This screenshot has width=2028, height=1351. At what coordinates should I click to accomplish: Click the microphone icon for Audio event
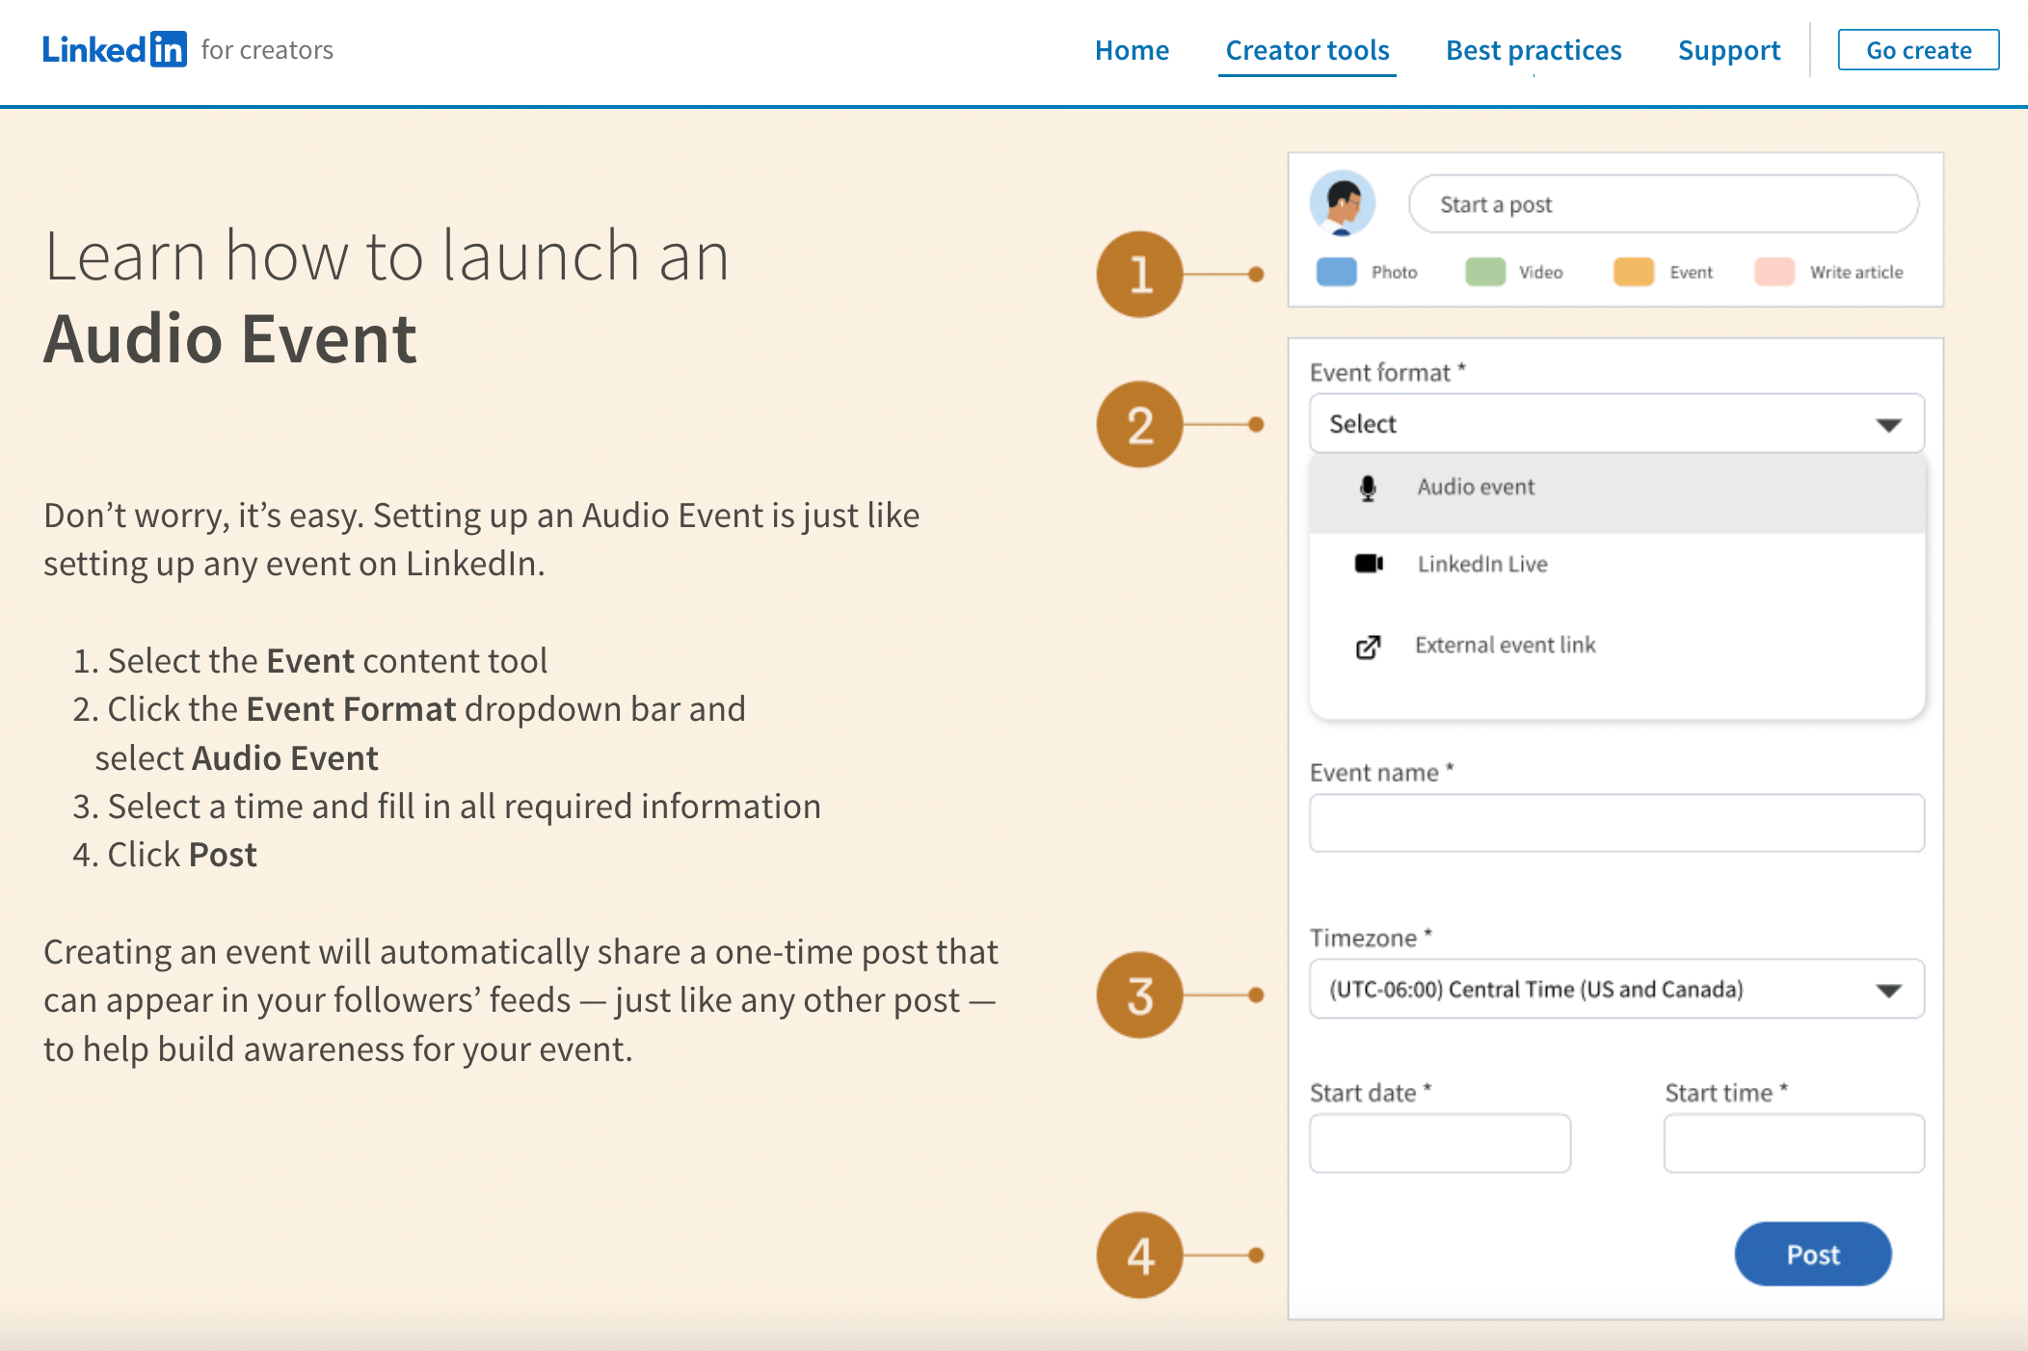[1368, 489]
